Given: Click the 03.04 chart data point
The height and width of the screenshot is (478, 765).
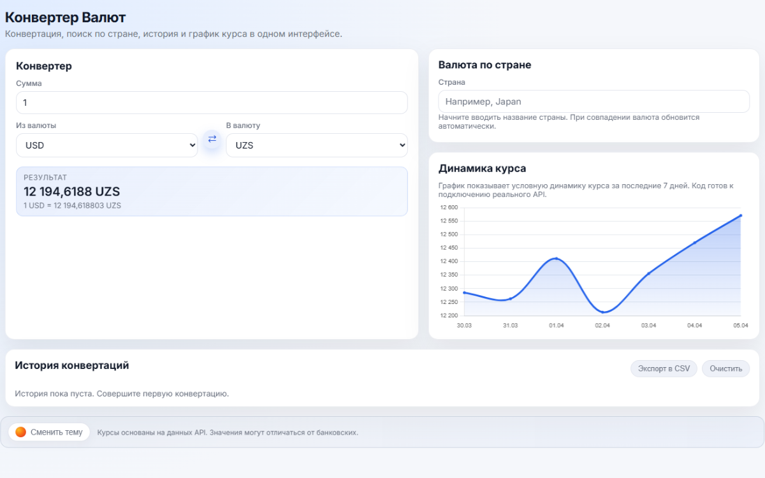Looking at the screenshot, I should point(648,273).
